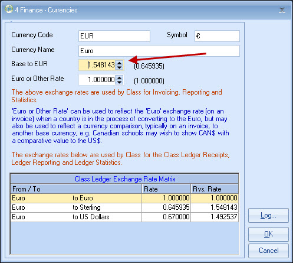Viewport: 293px width, 263px height.
Task: Increase Base to EUR rate with up arrow
Action: pyautogui.click(x=119, y=63)
